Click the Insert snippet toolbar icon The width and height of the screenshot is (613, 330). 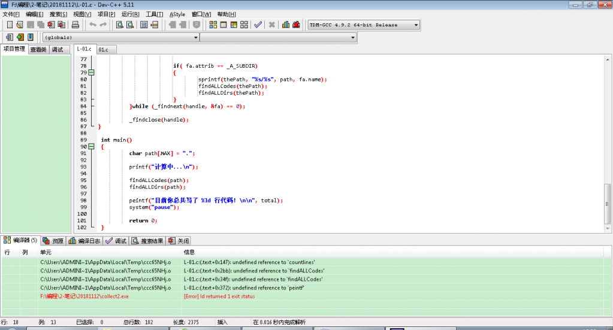[x=10, y=37]
